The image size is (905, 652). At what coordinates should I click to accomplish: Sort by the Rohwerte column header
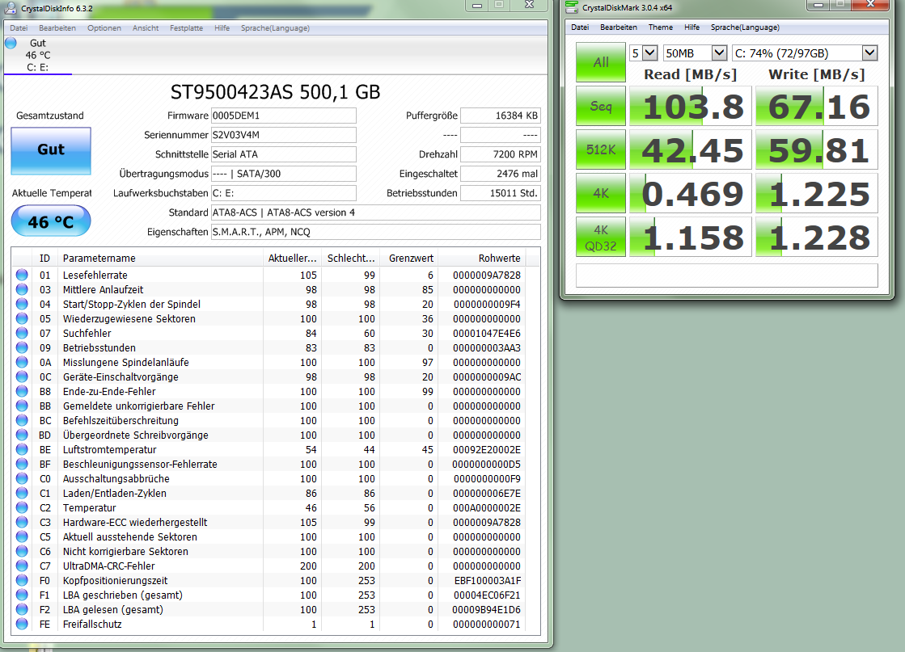(481, 259)
